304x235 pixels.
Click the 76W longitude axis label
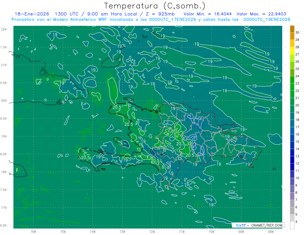click(x=33, y=231)
